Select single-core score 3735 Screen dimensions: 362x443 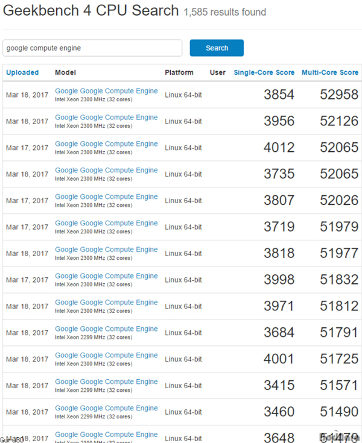point(279,174)
